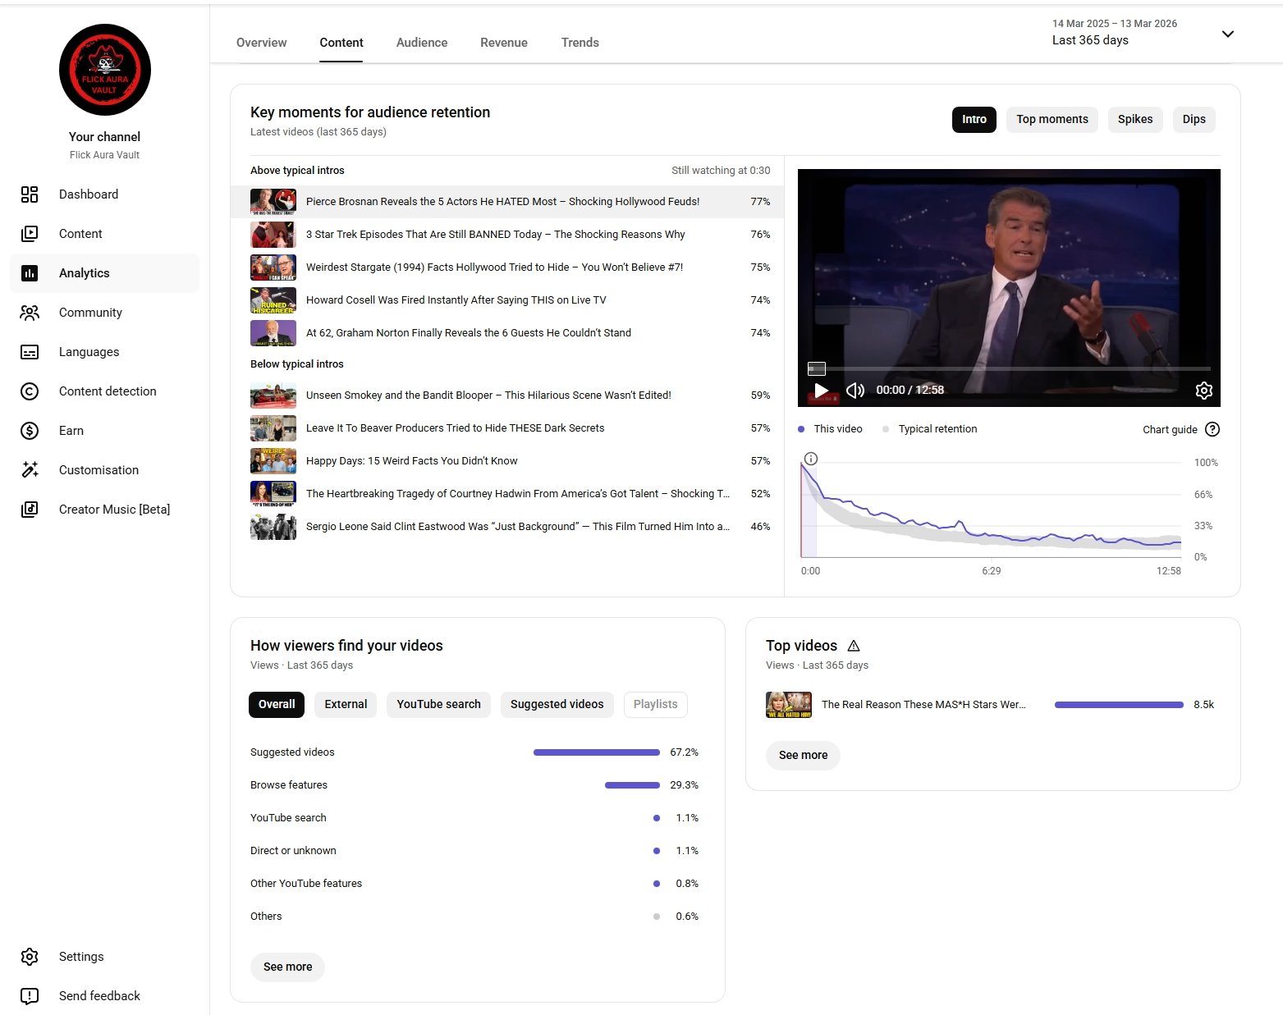The width and height of the screenshot is (1283, 1015).
Task: Filter traffic by YouTube search
Action: (438, 704)
